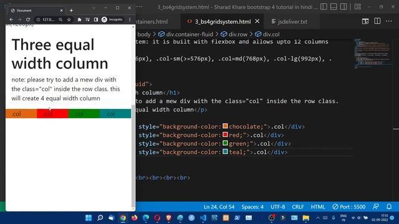This screenshot has height=224, width=399.
Task: Open Visual Studio Code from the taskbar
Action: (x=203, y=218)
